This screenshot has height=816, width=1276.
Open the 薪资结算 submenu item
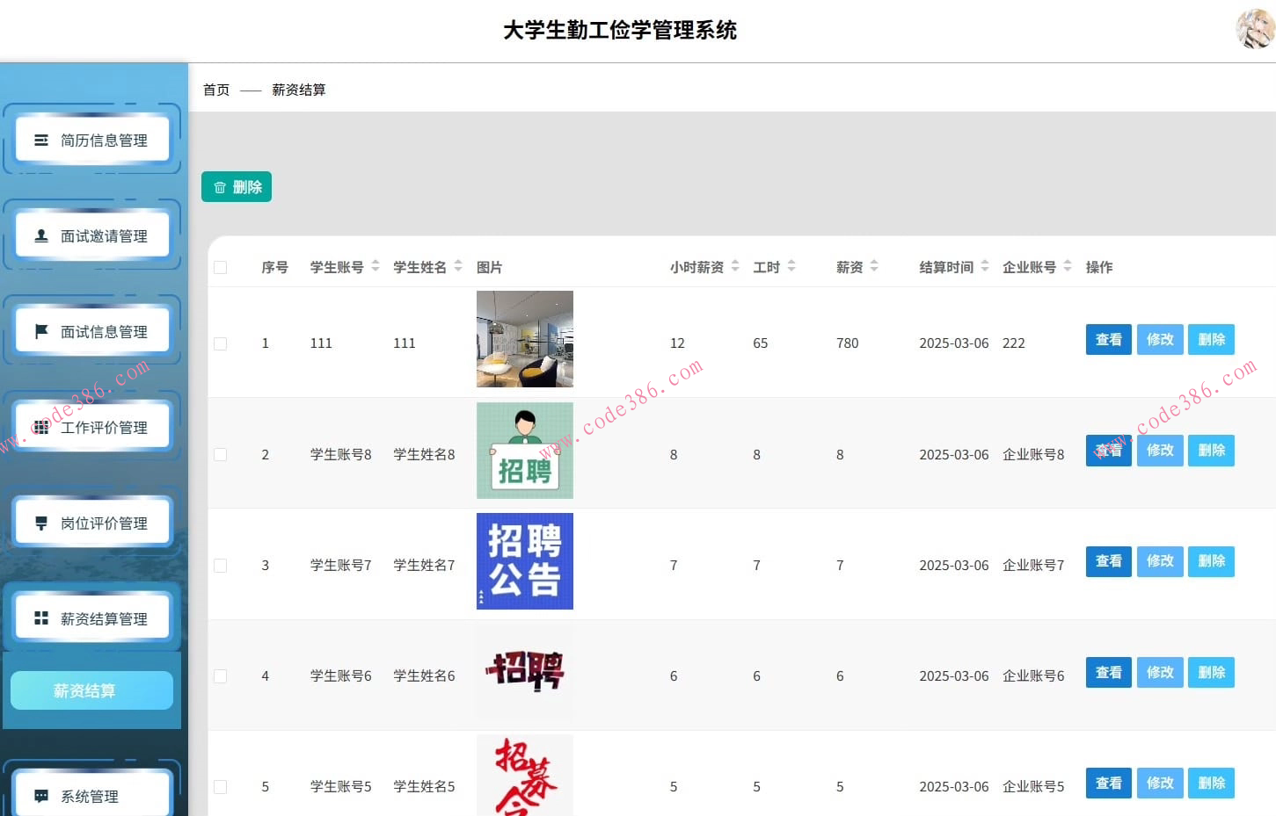(91, 690)
